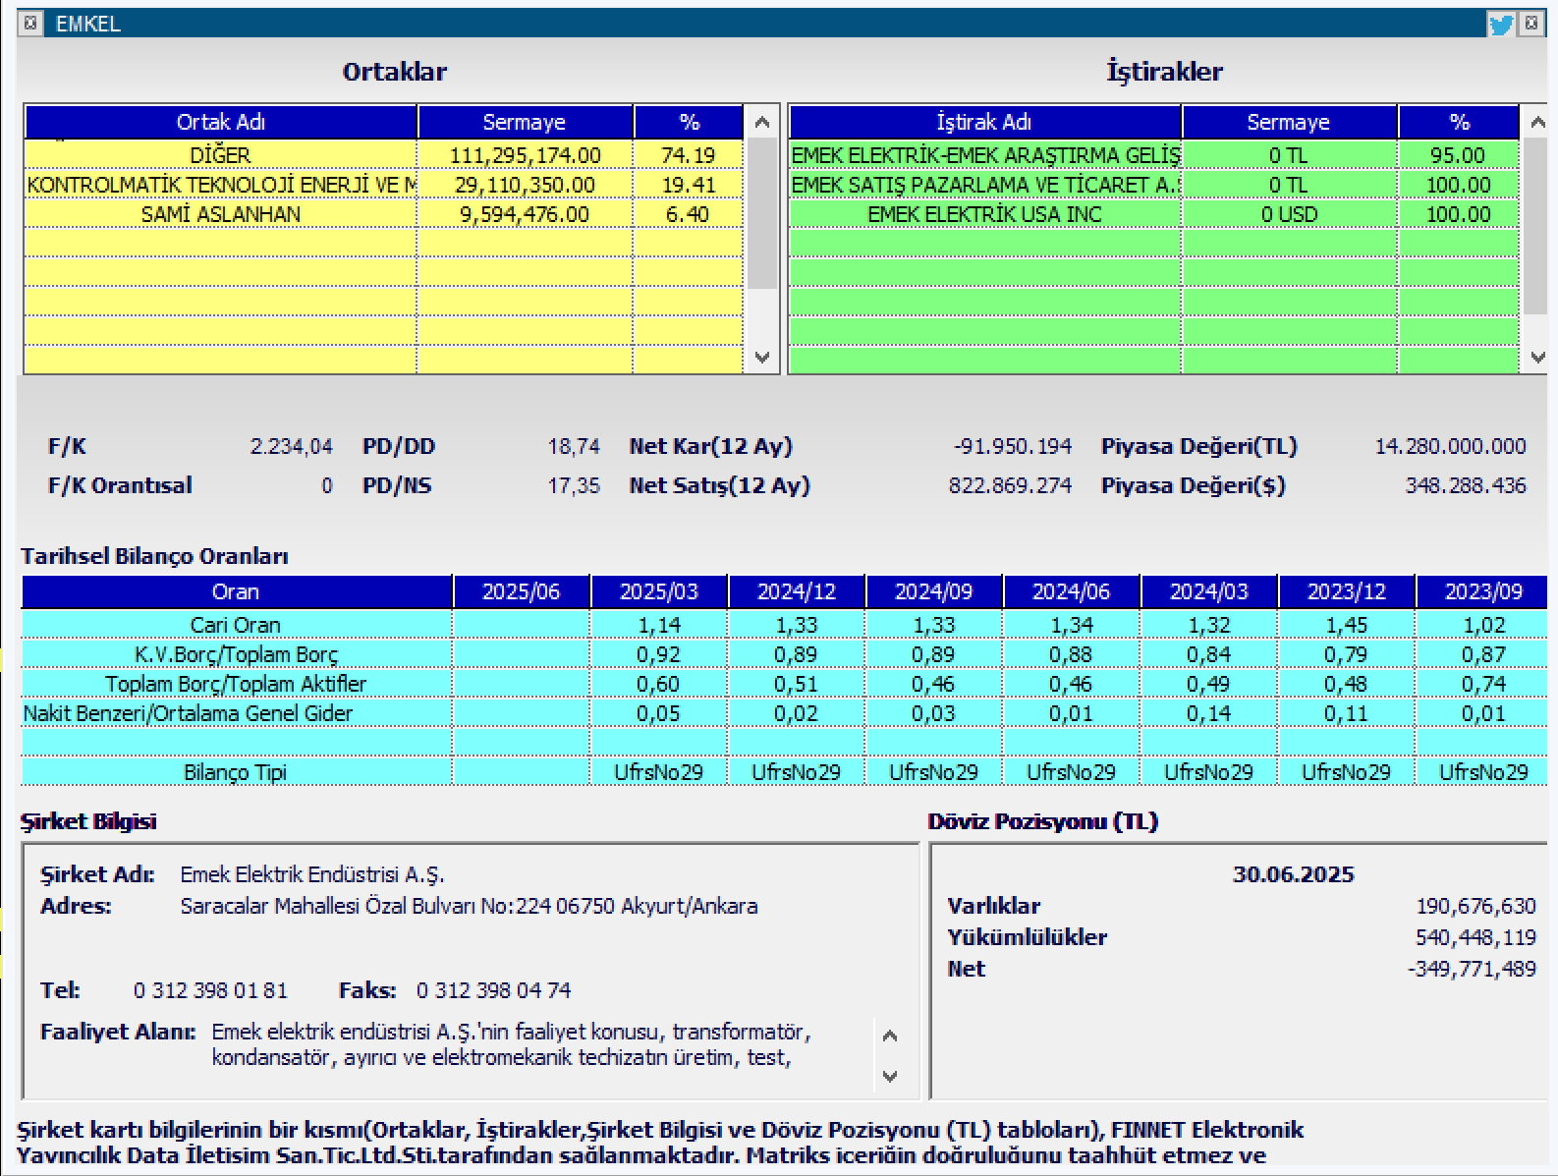Viewport: 1558px width, 1176px height.
Task: Click the K.V.Borç/Toplam Borç row label
Action: [236, 654]
